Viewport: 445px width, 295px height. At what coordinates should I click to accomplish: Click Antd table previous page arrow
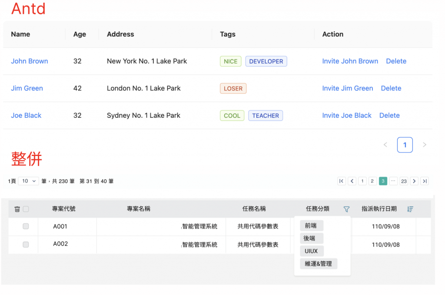385,145
